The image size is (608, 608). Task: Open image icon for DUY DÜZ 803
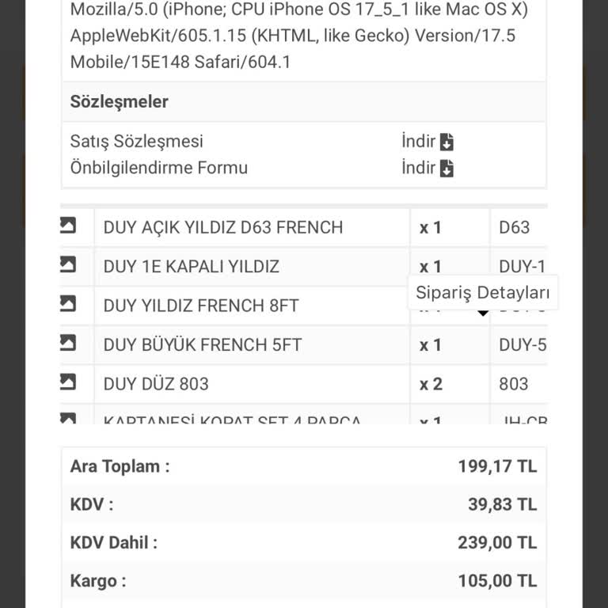pos(68,382)
